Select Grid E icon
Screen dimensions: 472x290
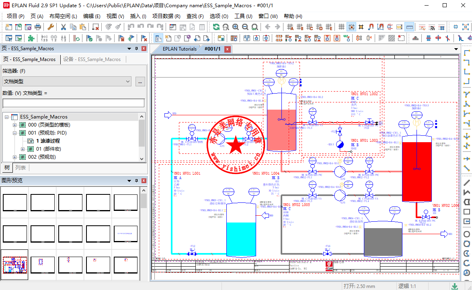(329, 27)
